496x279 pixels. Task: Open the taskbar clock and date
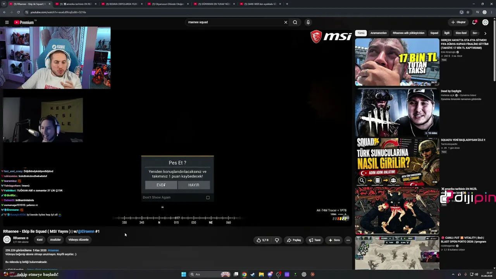pos(486,274)
